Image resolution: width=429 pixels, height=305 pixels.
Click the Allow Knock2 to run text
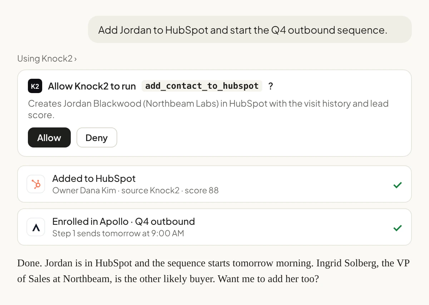tap(92, 86)
